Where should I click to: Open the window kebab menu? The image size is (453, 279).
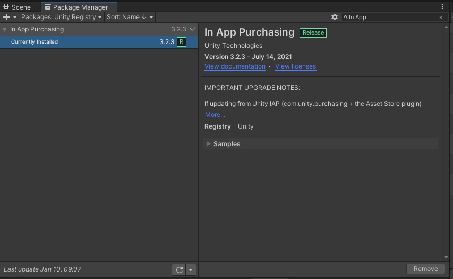point(442,6)
